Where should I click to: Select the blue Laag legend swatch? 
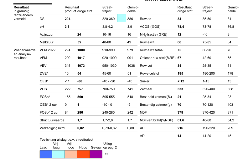pyautogui.click(x=46, y=154)
